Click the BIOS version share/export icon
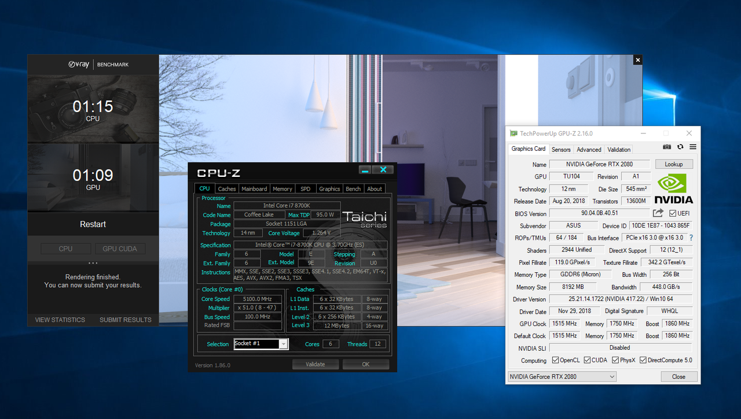 pos(659,213)
